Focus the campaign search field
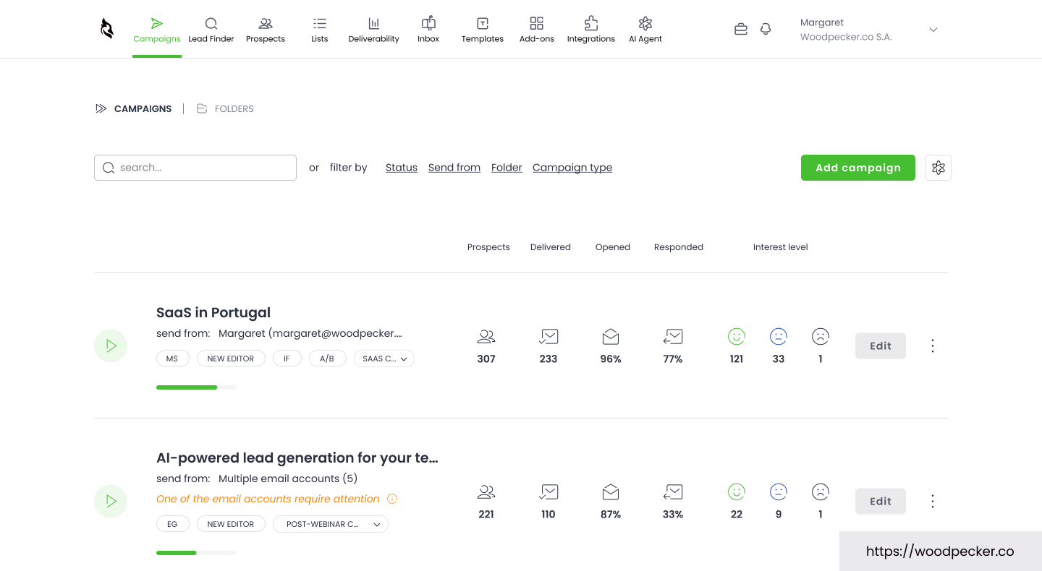The image size is (1042, 571). [195, 168]
